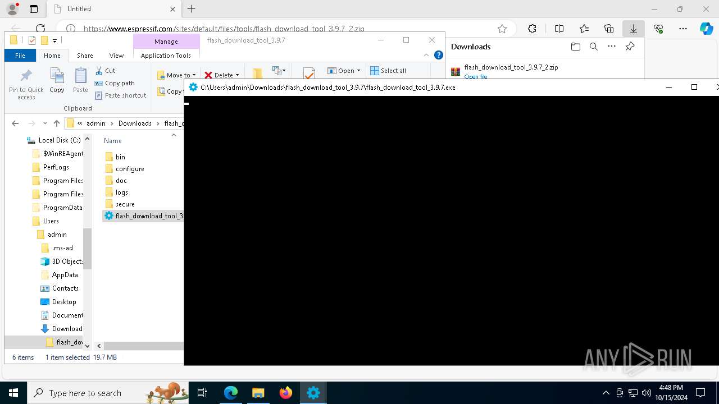Screen dimensions: 719x404
Task: Click Open file link under zip
Action: point(476,76)
